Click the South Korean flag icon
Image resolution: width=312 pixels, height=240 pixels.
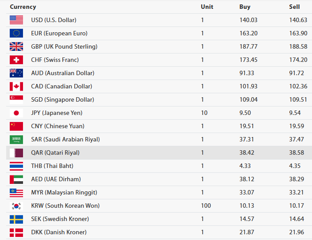click(16, 206)
